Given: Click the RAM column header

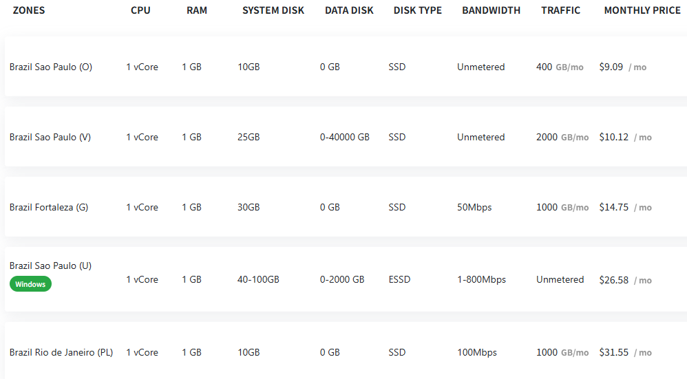Looking at the screenshot, I should [x=197, y=10].
